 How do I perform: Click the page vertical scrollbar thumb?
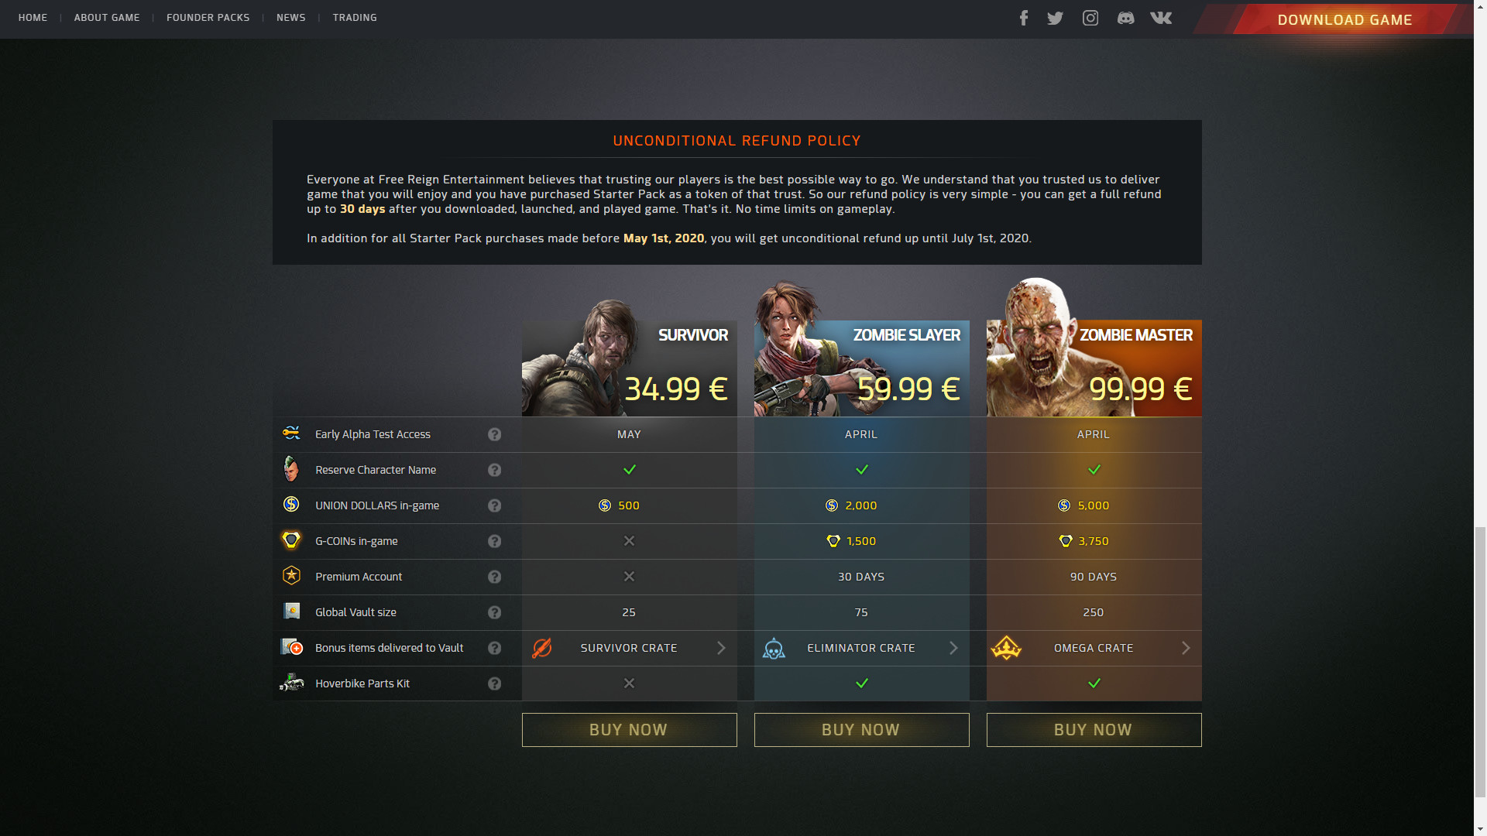[1480, 661]
